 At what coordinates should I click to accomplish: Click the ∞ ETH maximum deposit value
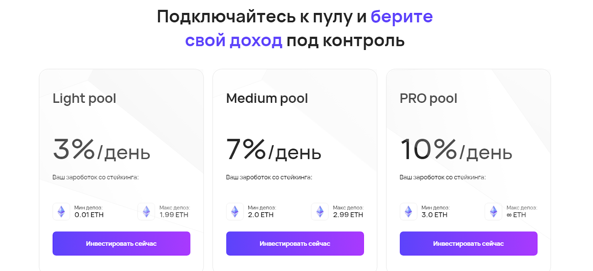pos(516,215)
